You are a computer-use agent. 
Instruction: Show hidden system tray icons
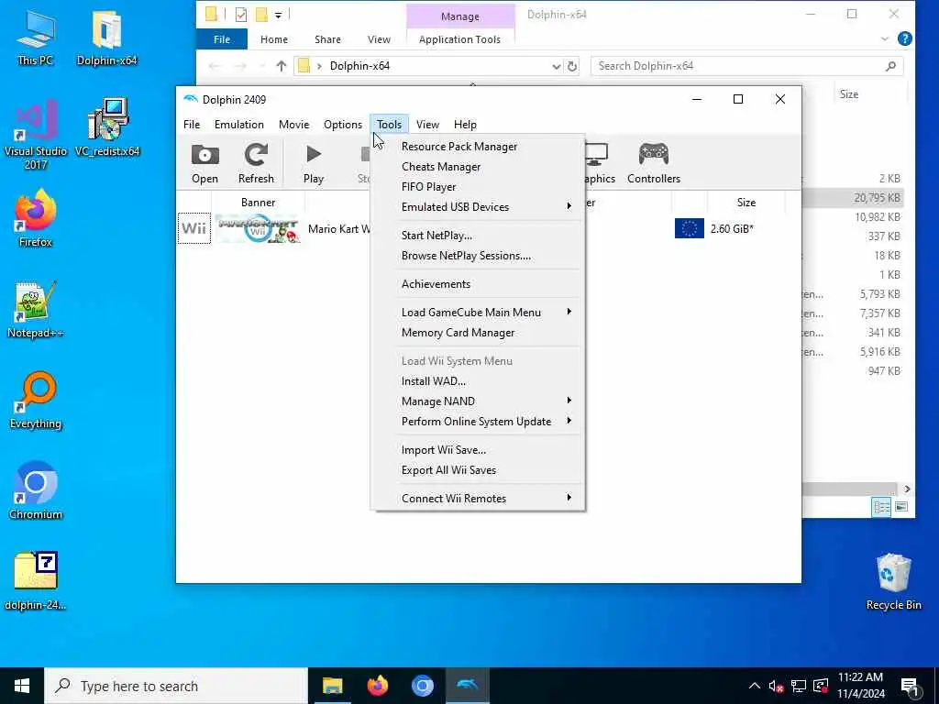coord(754,686)
